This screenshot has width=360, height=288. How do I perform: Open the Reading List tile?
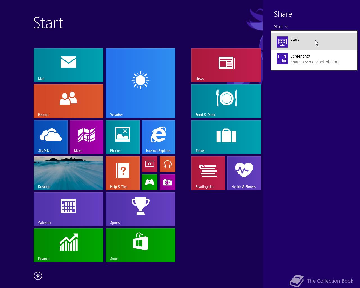(x=208, y=173)
